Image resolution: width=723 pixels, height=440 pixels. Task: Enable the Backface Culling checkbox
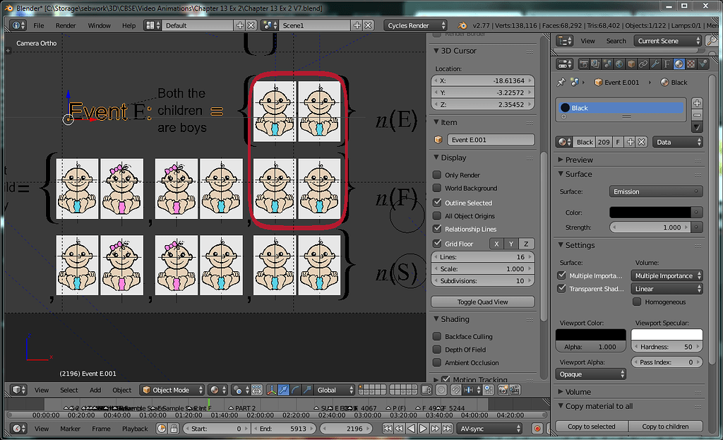(x=437, y=336)
